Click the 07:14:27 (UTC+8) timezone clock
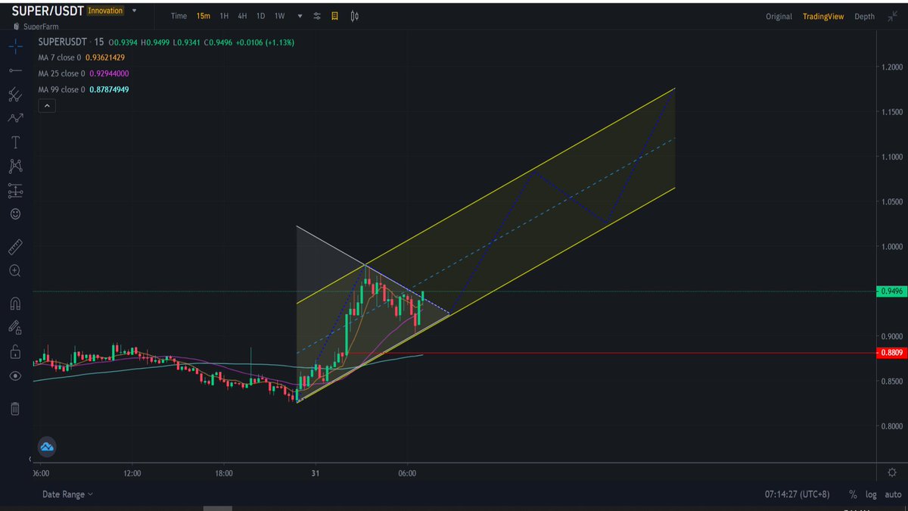 click(797, 494)
